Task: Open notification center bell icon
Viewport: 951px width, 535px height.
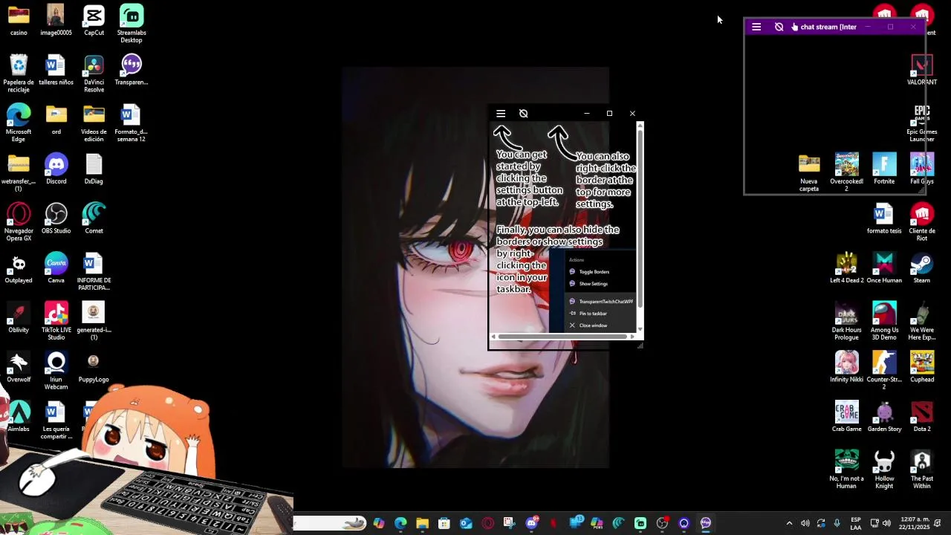Action: click(938, 523)
